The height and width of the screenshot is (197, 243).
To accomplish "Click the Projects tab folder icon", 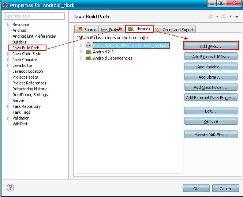I will tap(104, 29).
